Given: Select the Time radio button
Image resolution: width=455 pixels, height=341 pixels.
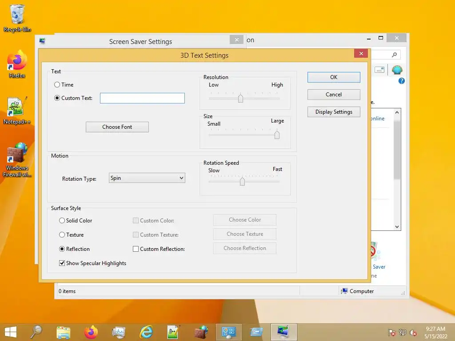Looking at the screenshot, I should pyautogui.click(x=57, y=85).
